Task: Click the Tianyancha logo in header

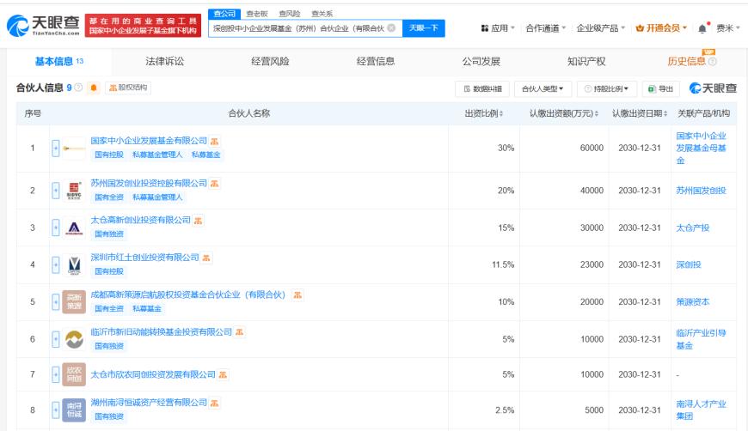Action: (43, 25)
